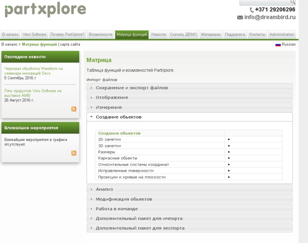Click phone number +371 29206296
Screen dimensions: 308x243
pos(275,10)
